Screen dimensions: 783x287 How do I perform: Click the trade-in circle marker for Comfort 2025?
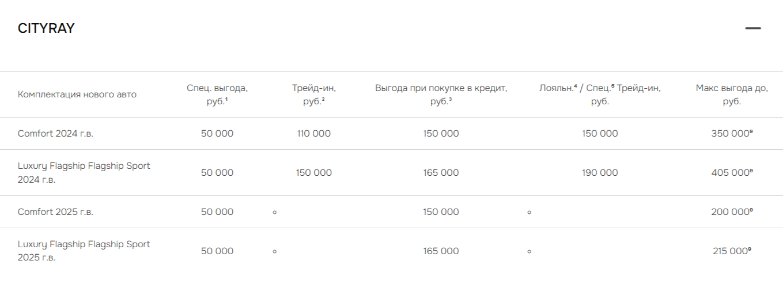tap(274, 212)
